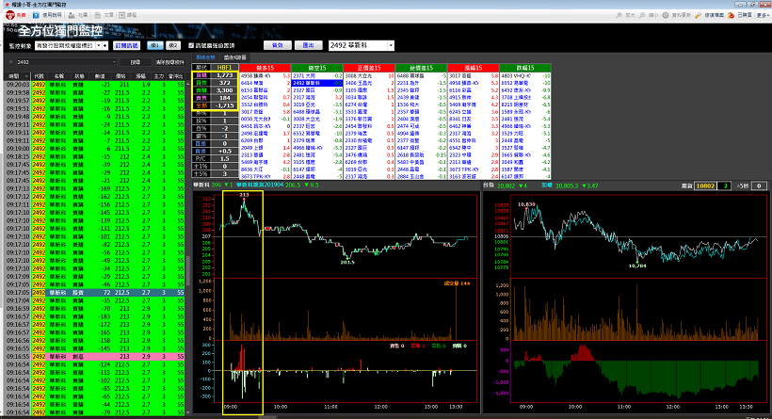This screenshot has height=419, width=772.
Task: Click the zoom-out magnifier icon
Action: [642, 15]
